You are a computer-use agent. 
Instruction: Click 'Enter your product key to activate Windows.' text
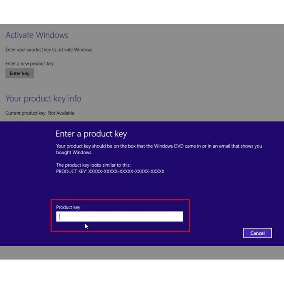pyautogui.click(x=49, y=49)
